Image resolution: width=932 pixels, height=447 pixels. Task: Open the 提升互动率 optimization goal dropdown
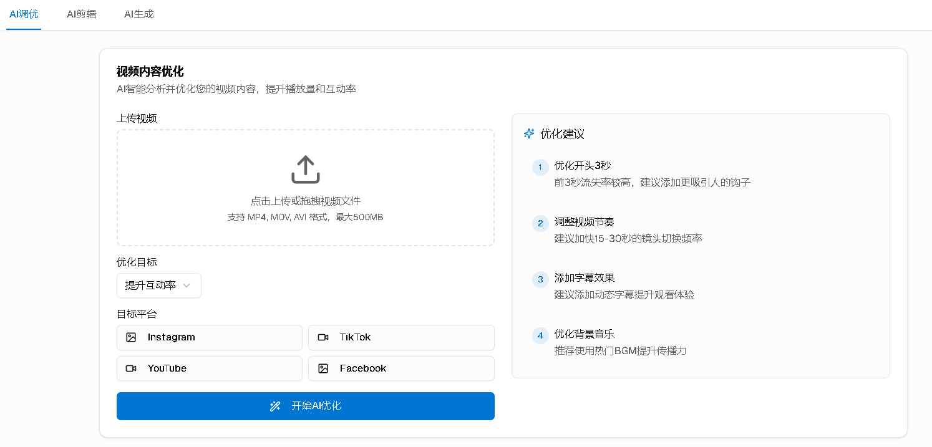pyautogui.click(x=158, y=286)
